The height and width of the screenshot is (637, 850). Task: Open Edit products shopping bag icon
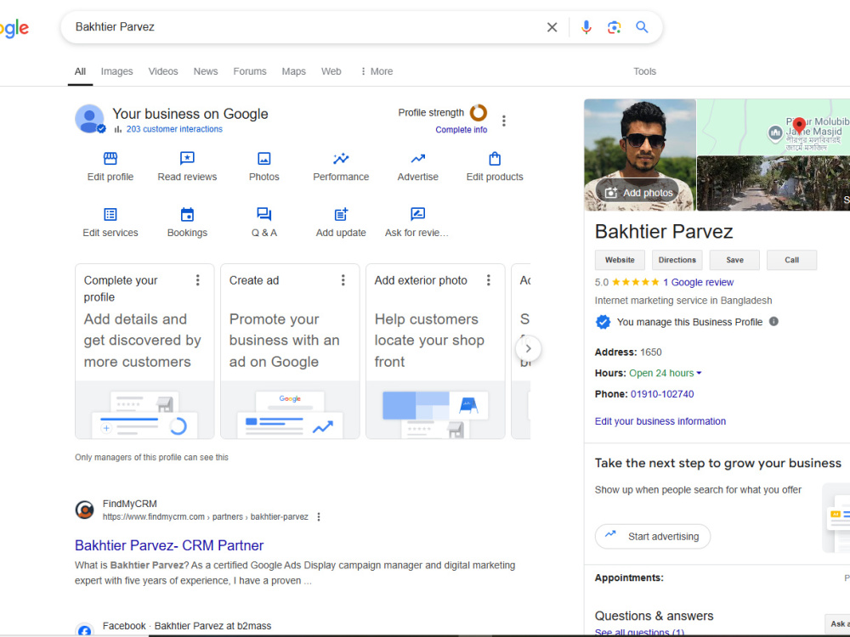tap(495, 158)
